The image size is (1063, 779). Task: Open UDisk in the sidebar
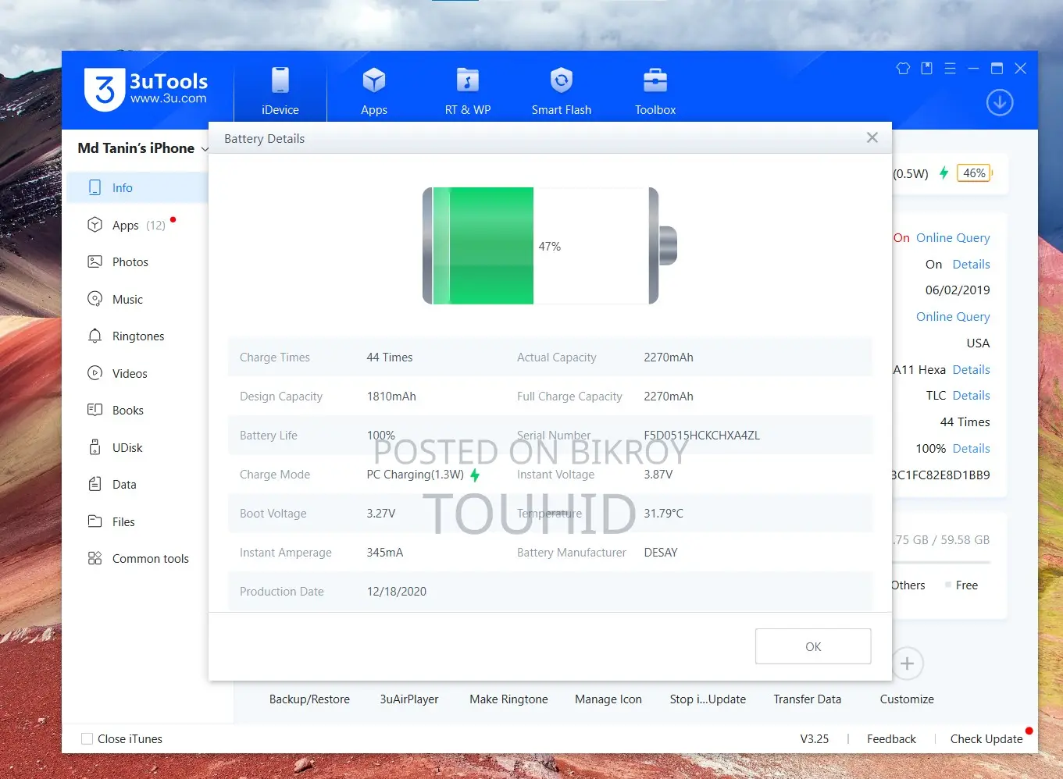tap(137, 447)
